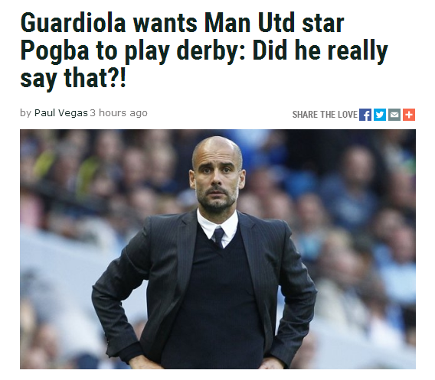
Task: Click 'Guardiola' at the headline start
Action: coord(74,23)
